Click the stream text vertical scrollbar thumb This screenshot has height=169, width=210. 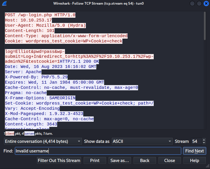[205, 26]
